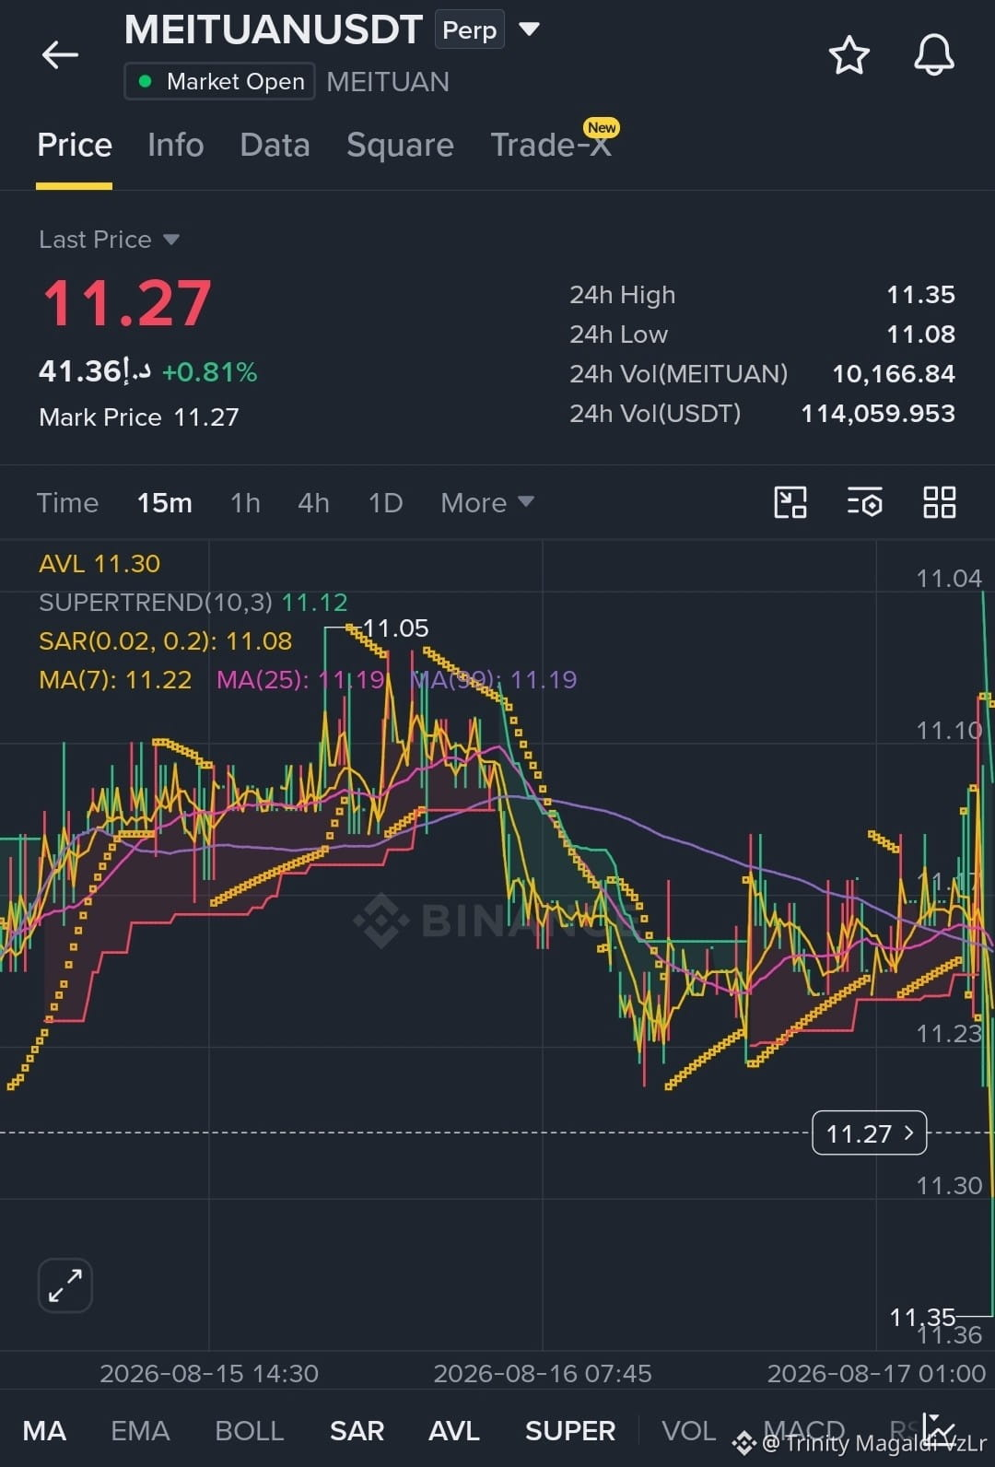Switch to the Info tab
This screenshot has width=995, height=1467.
[x=175, y=145]
